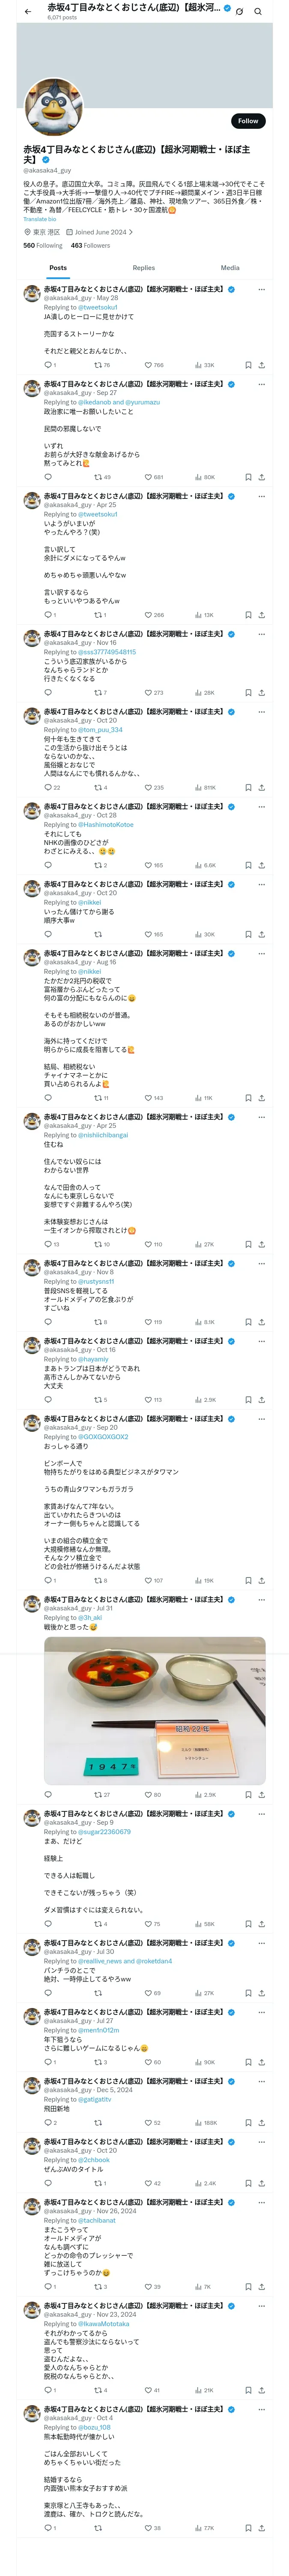
Task: Go back using the top-left arrow
Action: (x=28, y=11)
